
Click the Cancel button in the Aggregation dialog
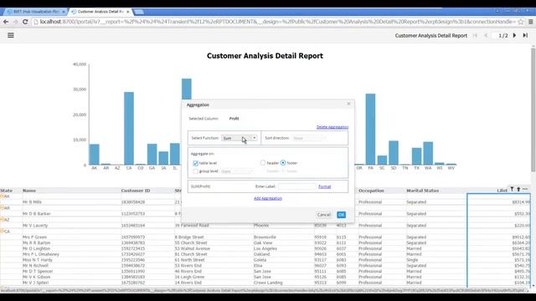click(x=324, y=215)
